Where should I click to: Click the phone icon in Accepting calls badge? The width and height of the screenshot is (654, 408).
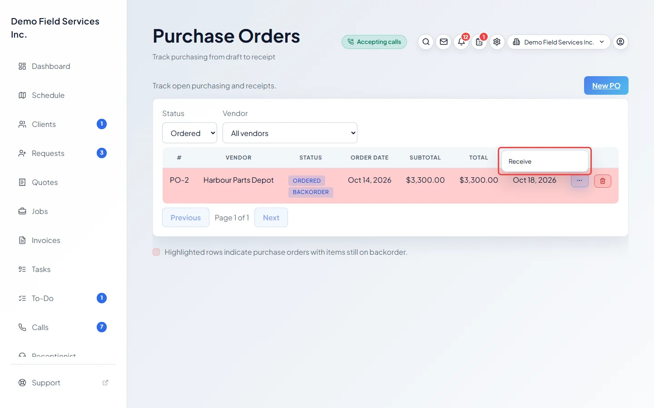point(351,42)
